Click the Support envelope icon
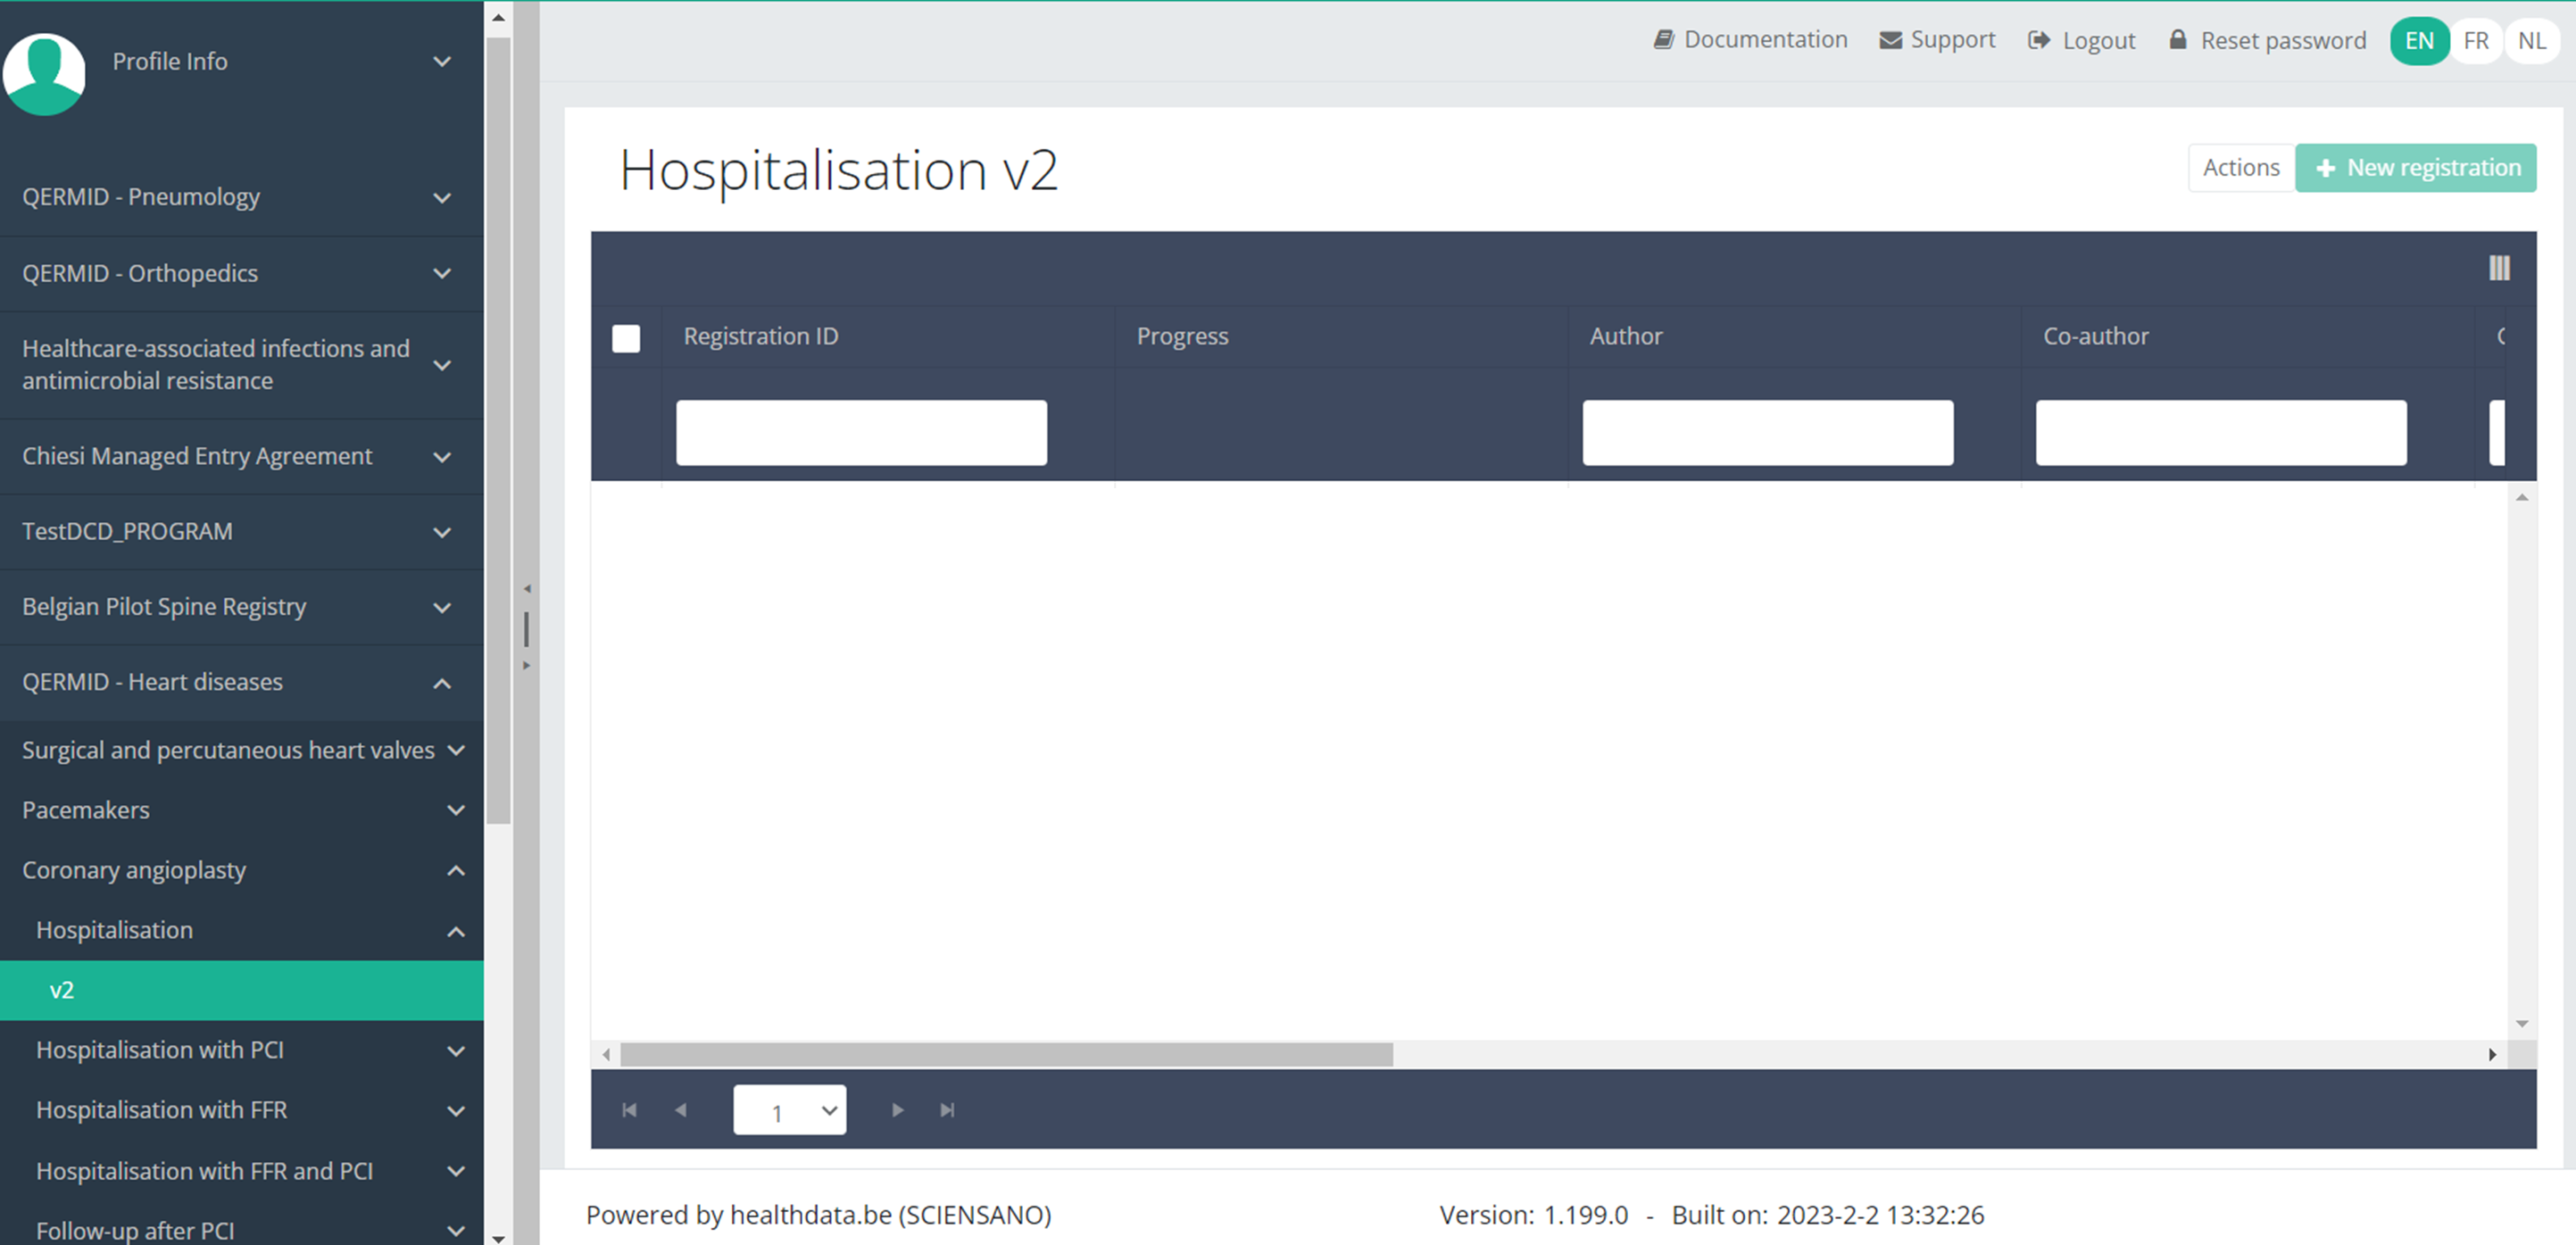 click(x=1890, y=40)
